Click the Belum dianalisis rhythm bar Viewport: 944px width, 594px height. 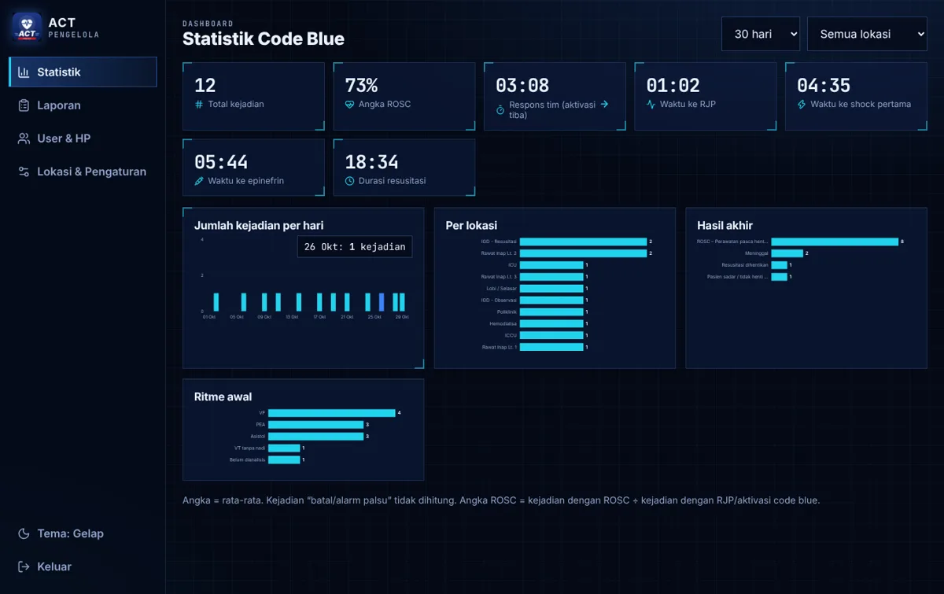click(284, 459)
